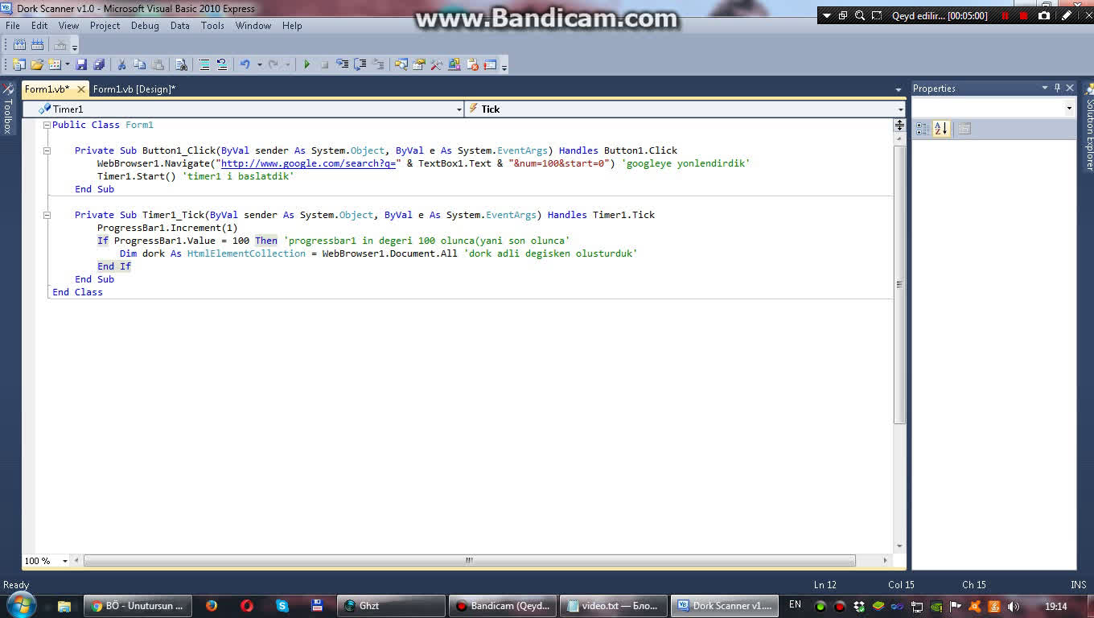Click the Save All toolbar icon

point(99,64)
